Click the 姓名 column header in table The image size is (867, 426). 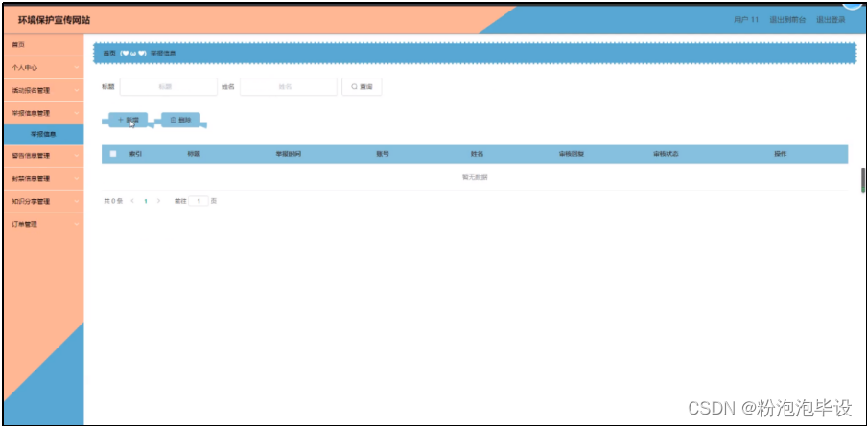tap(478, 154)
